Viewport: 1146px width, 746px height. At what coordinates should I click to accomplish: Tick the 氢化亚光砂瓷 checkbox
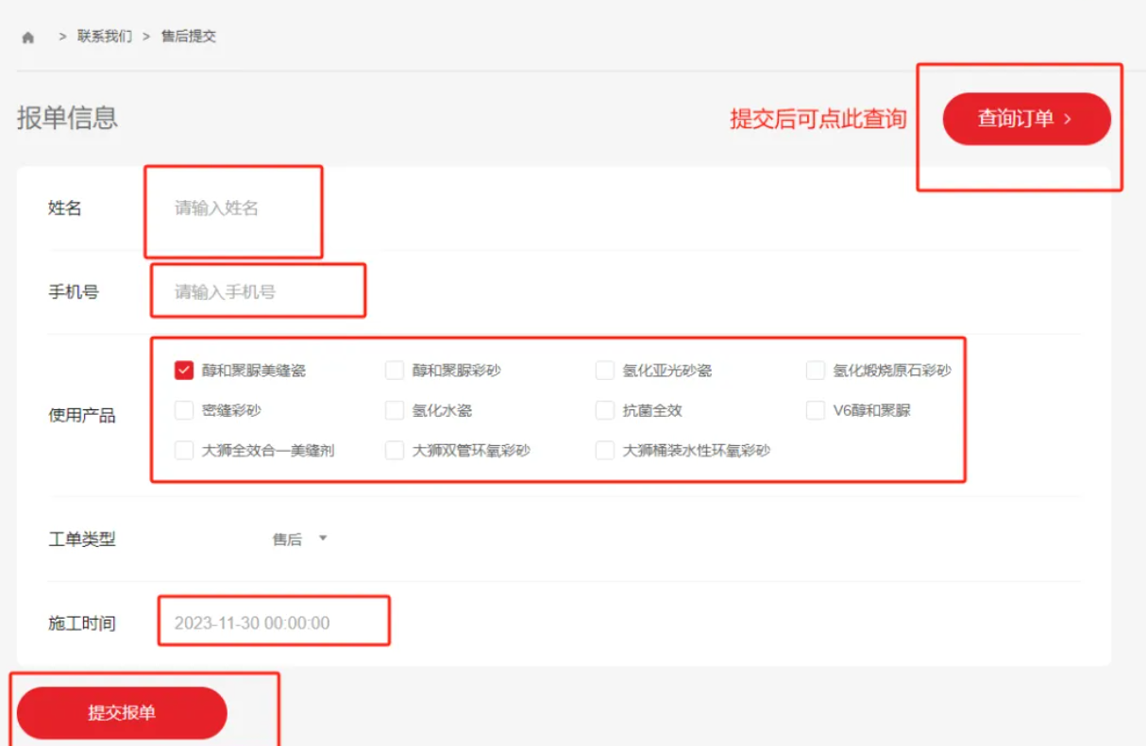click(605, 371)
